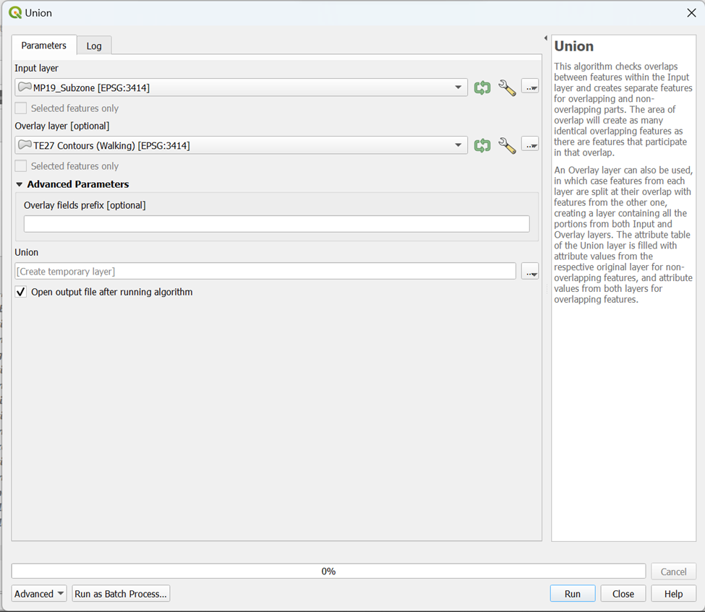
Task: Browse for Overlay layer with ellipsis button
Action: 530,146
